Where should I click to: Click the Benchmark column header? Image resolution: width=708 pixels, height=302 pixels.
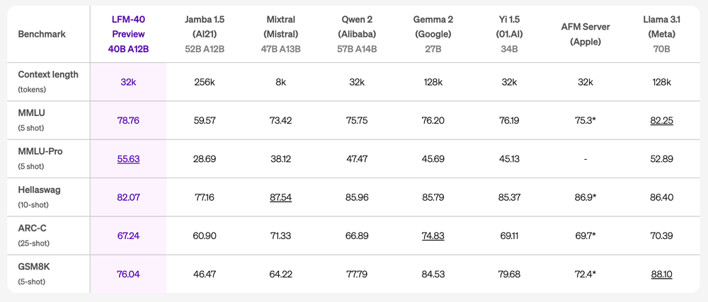point(42,34)
